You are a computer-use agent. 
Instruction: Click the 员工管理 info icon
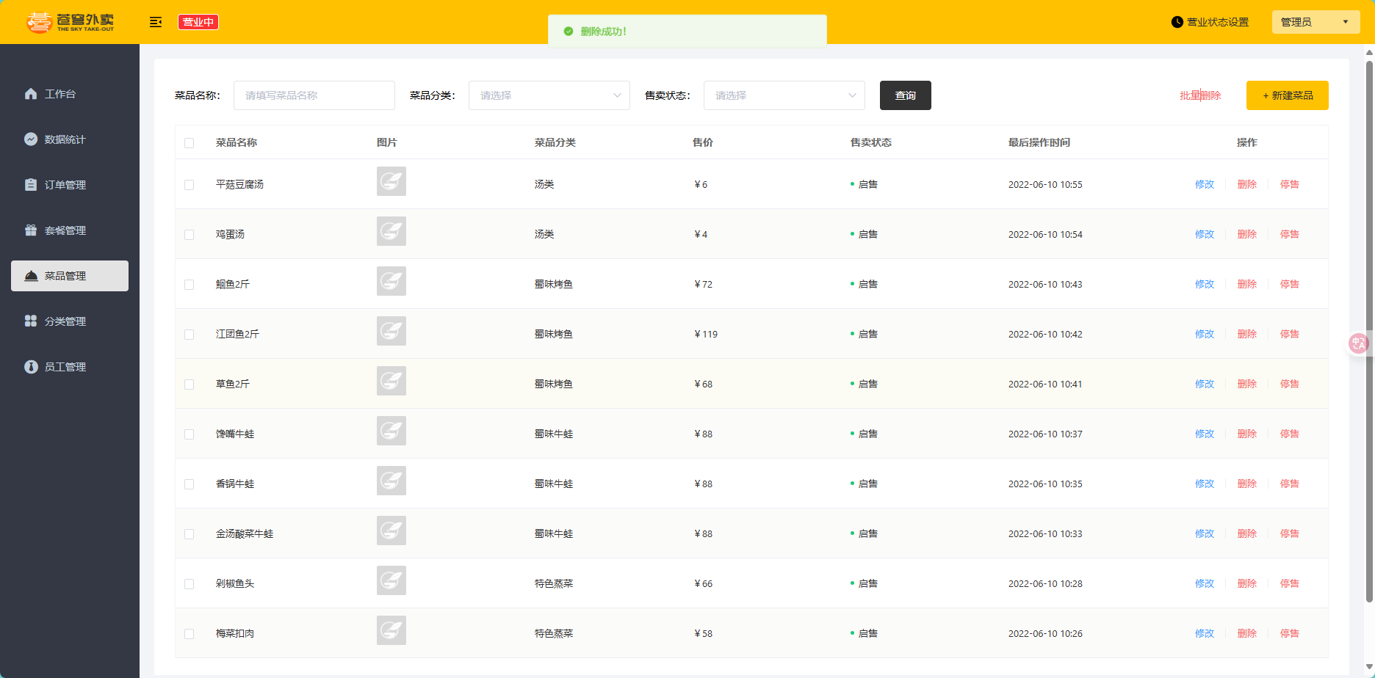(x=31, y=367)
